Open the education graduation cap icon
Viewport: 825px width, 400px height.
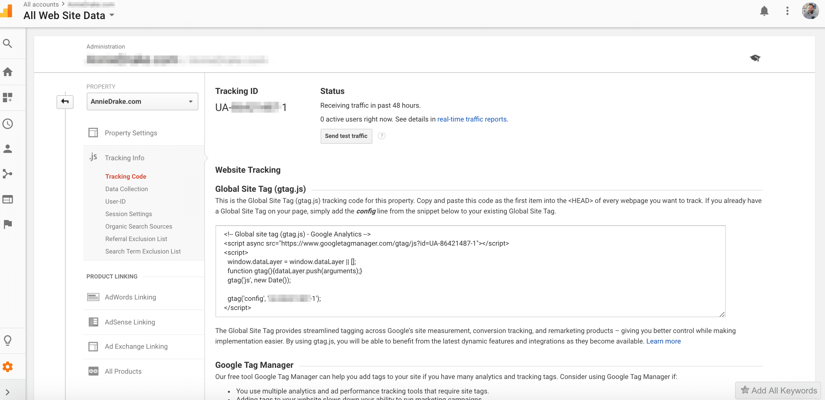[x=755, y=58]
